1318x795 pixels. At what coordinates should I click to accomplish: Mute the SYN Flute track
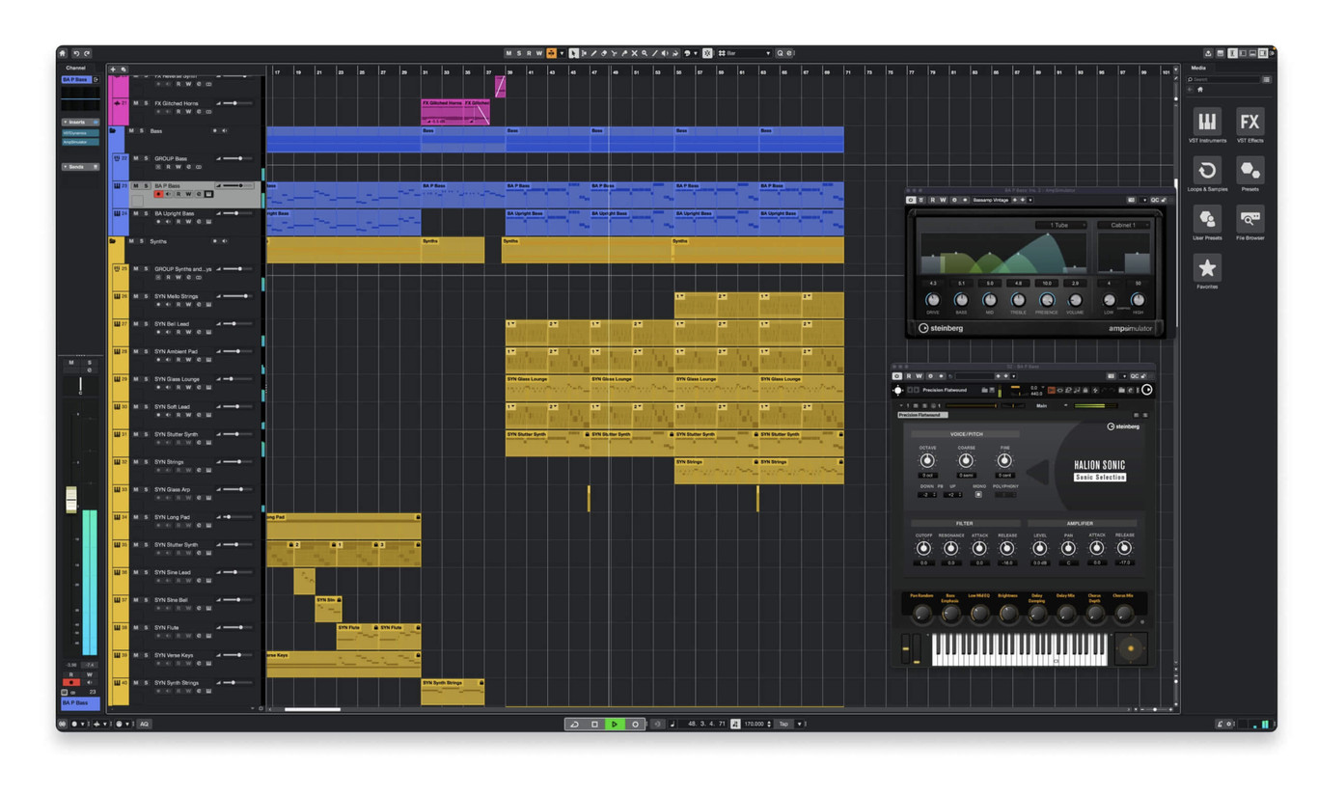[x=135, y=627]
